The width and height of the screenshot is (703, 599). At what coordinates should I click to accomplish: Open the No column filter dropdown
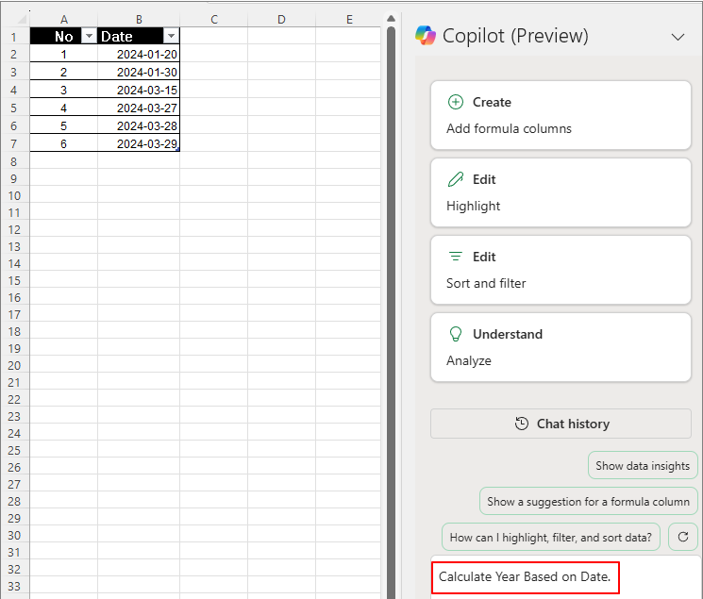(90, 36)
